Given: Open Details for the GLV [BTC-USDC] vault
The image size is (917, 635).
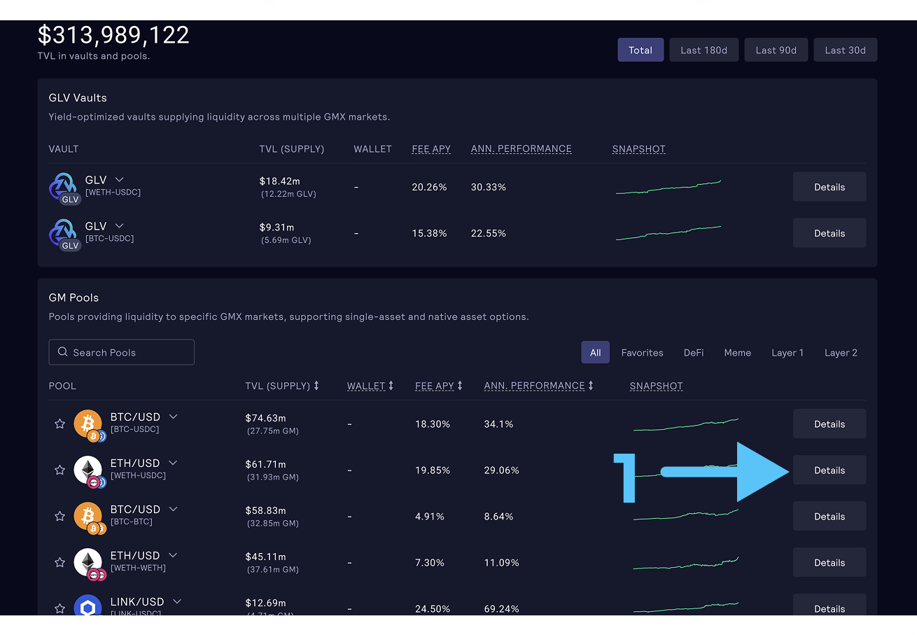Looking at the screenshot, I should (829, 233).
